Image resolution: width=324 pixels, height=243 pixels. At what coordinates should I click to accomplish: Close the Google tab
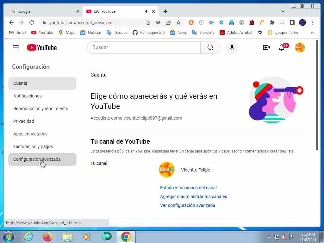click(78, 11)
